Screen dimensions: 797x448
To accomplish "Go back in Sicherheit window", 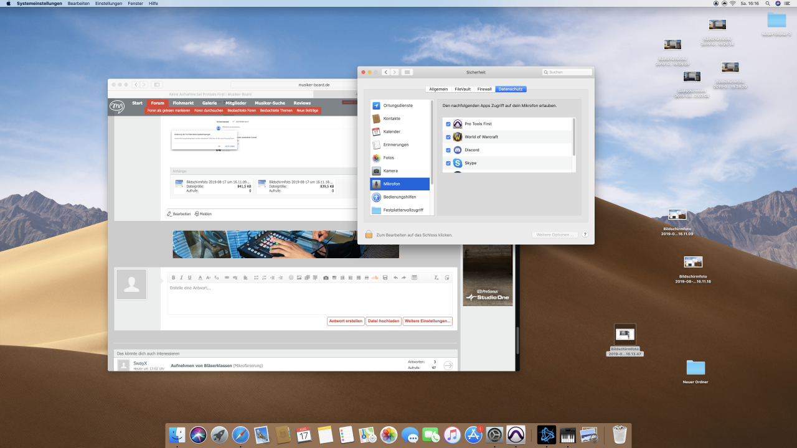I will point(386,72).
